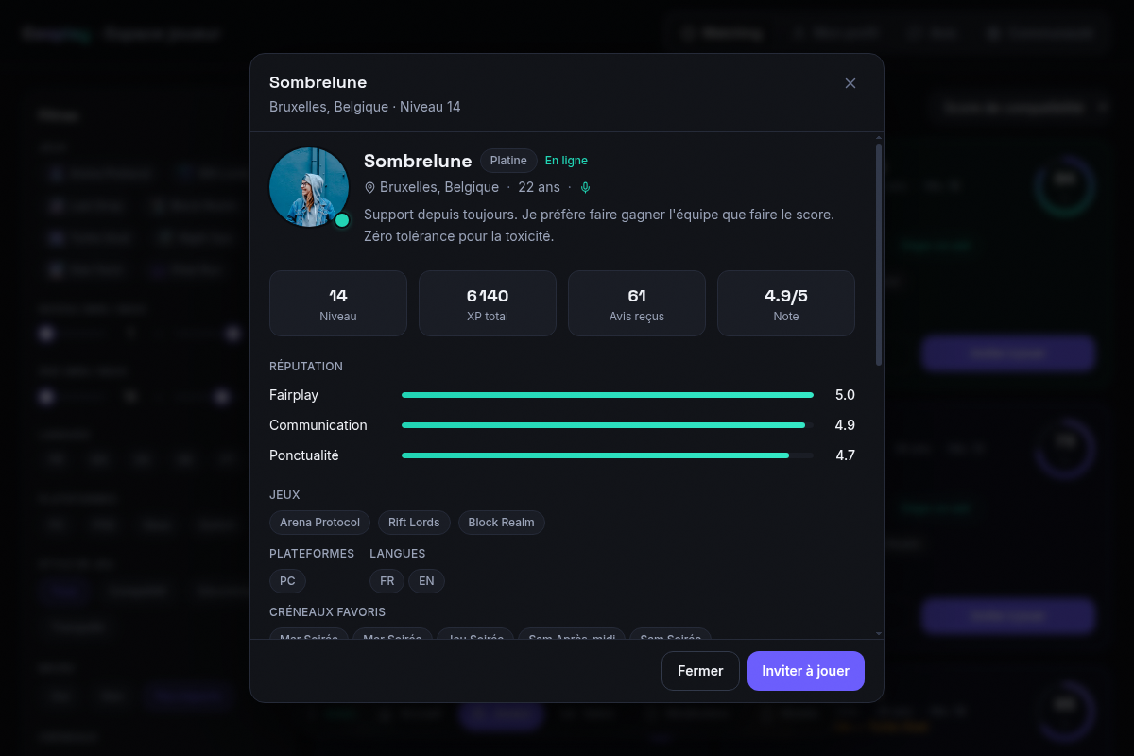This screenshot has height=756, width=1134.
Task: Close the Sombrelune profile dialog with X
Action: click(x=850, y=83)
